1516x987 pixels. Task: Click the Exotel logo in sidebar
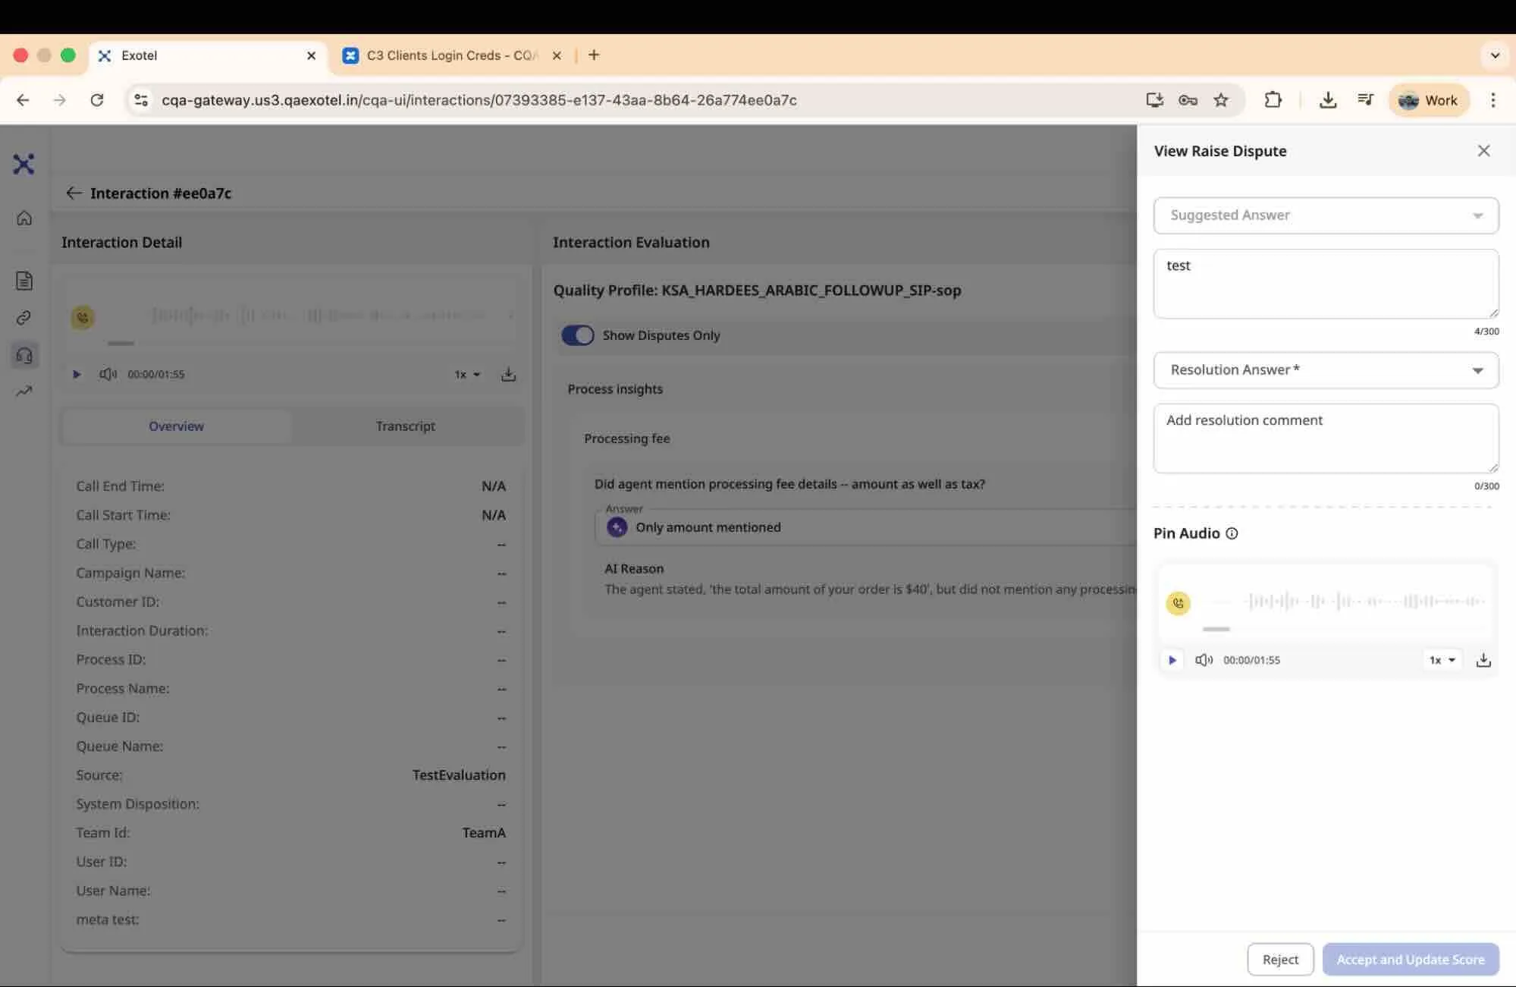tap(24, 164)
